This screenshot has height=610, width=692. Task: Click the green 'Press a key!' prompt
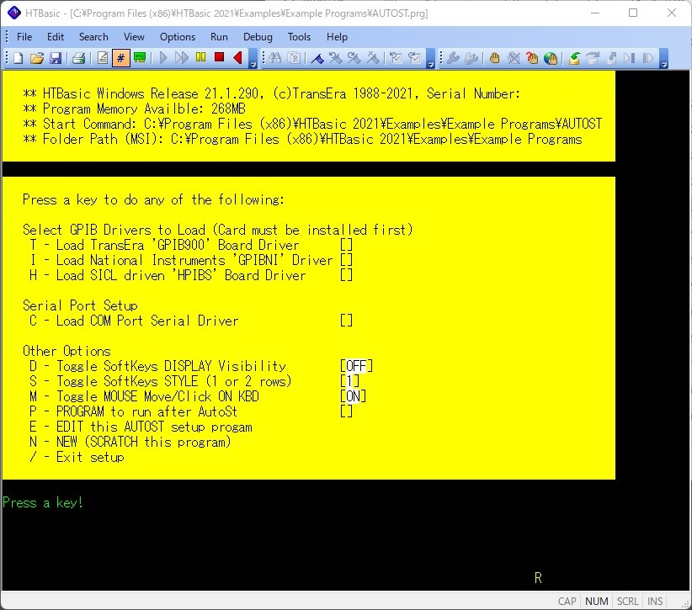click(x=42, y=503)
